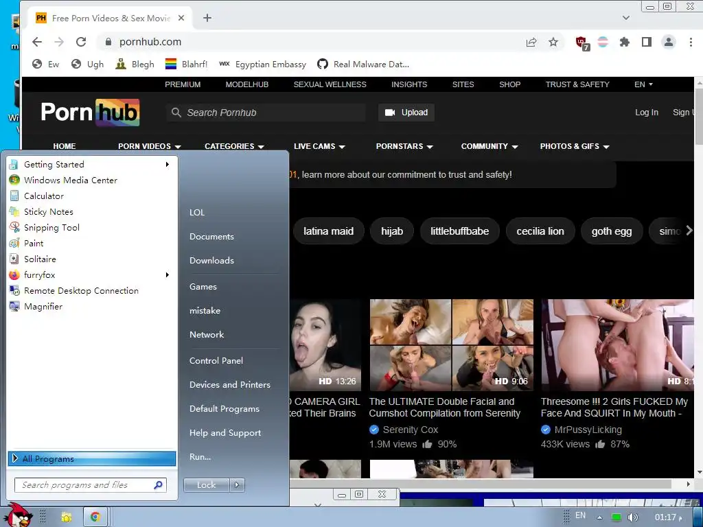Click the Lock button
Image resolution: width=703 pixels, height=527 pixels.
click(x=206, y=485)
